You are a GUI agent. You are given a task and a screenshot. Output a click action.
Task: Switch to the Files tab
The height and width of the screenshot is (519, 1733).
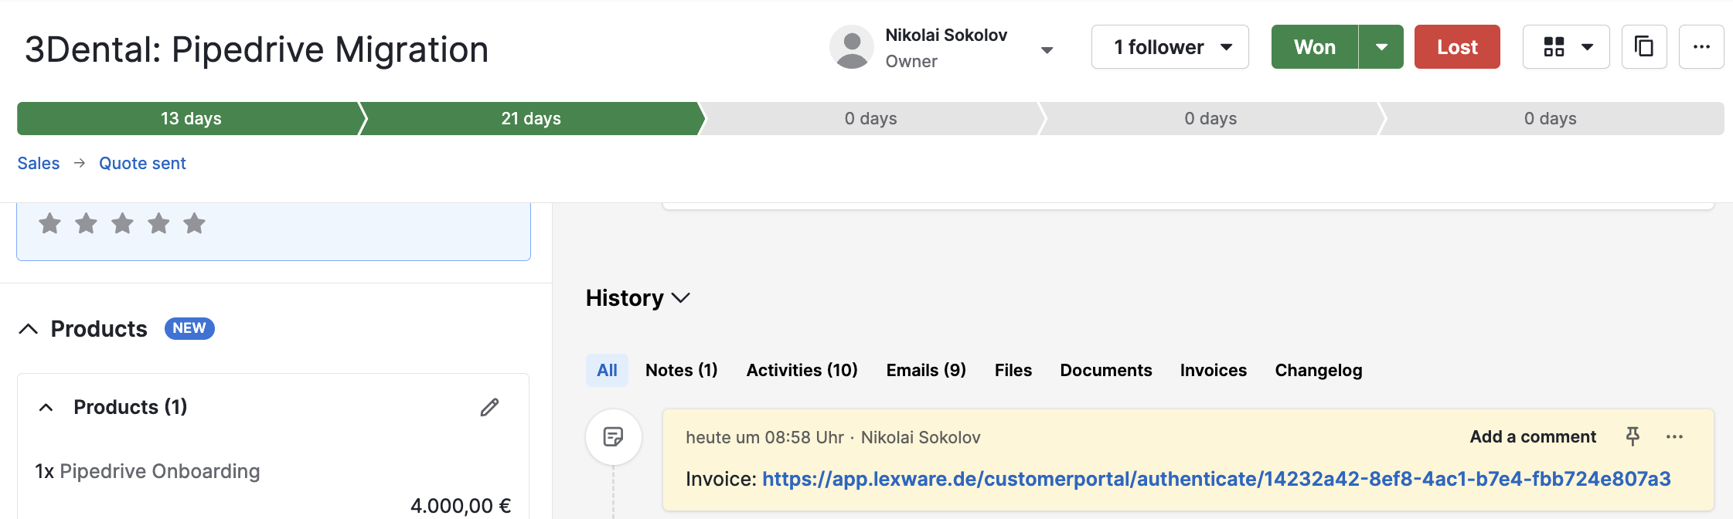pyautogui.click(x=1013, y=370)
